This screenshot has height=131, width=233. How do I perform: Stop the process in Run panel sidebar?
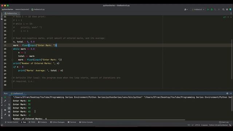(x=5, y=105)
